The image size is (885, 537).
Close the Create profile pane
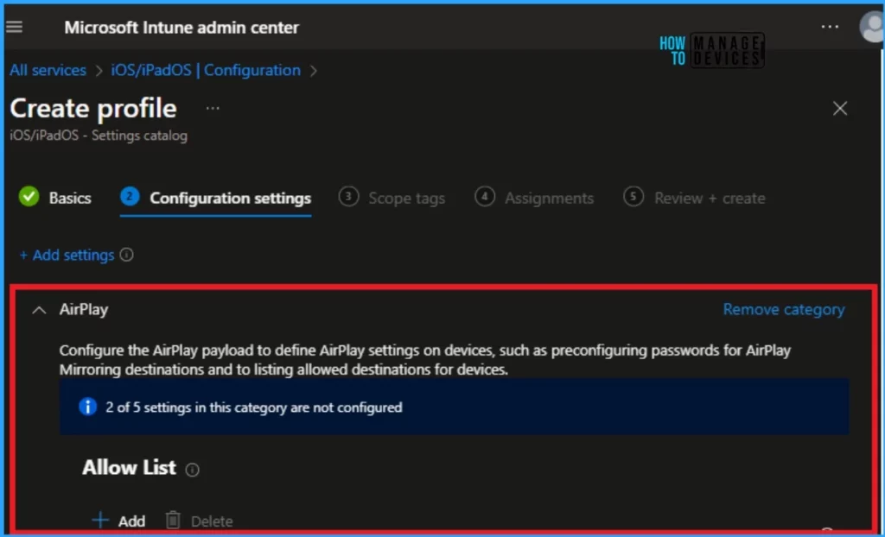840,108
